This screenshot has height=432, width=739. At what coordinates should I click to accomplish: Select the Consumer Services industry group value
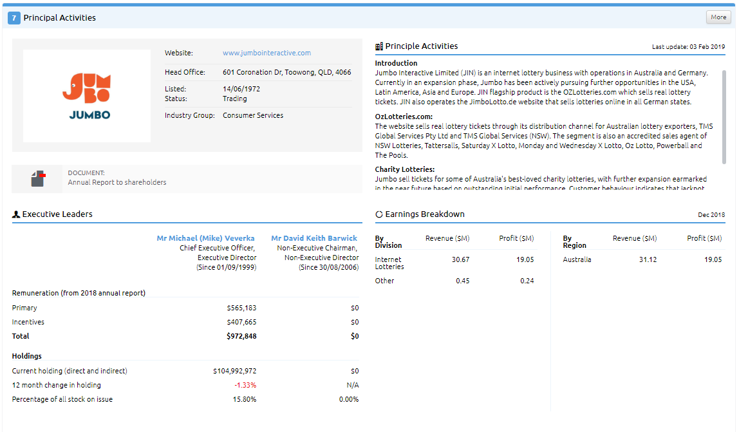(253, 115)
